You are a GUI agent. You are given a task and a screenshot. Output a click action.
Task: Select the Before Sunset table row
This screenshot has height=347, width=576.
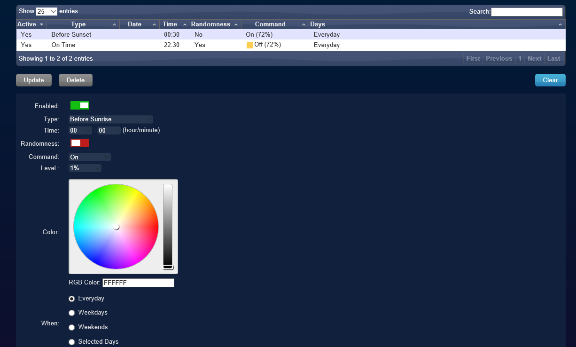pyautogui.click(x=291, y=34)
